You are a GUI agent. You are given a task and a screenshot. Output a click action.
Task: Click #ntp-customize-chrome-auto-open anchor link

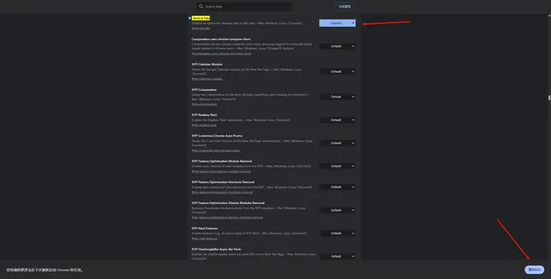[x=216, y=150]
